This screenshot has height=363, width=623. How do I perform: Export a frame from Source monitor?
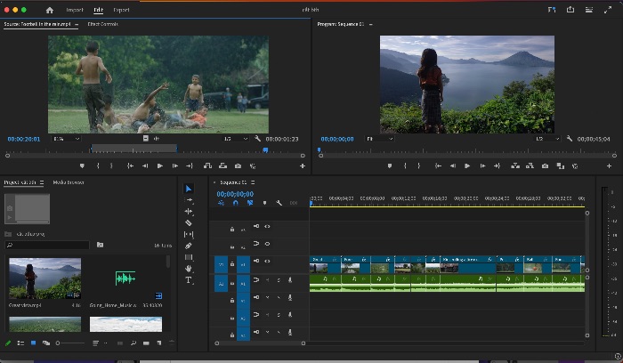click(x=238, y=166)
